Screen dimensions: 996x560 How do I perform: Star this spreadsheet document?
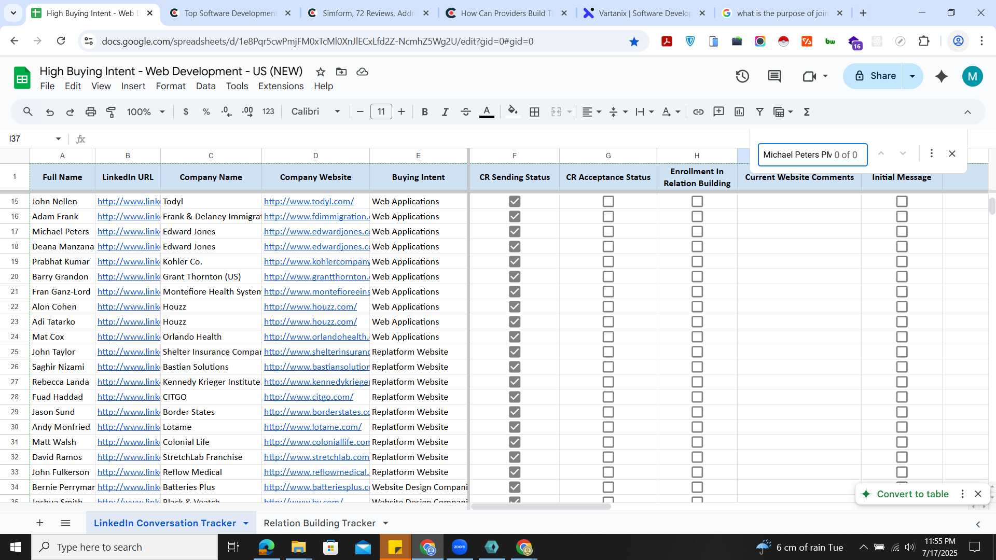321,72
